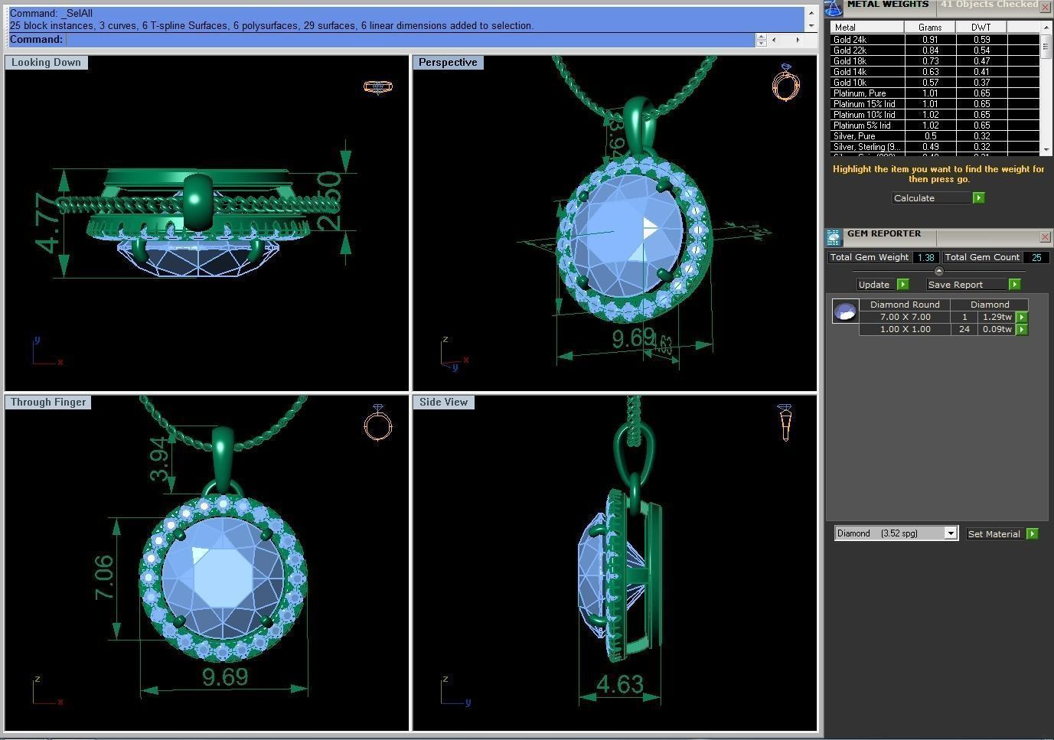The width and height of the screenshot is (1054, 740).
Task: Click the Metal Weights scale icon
Action: click(x=834, y=7)
